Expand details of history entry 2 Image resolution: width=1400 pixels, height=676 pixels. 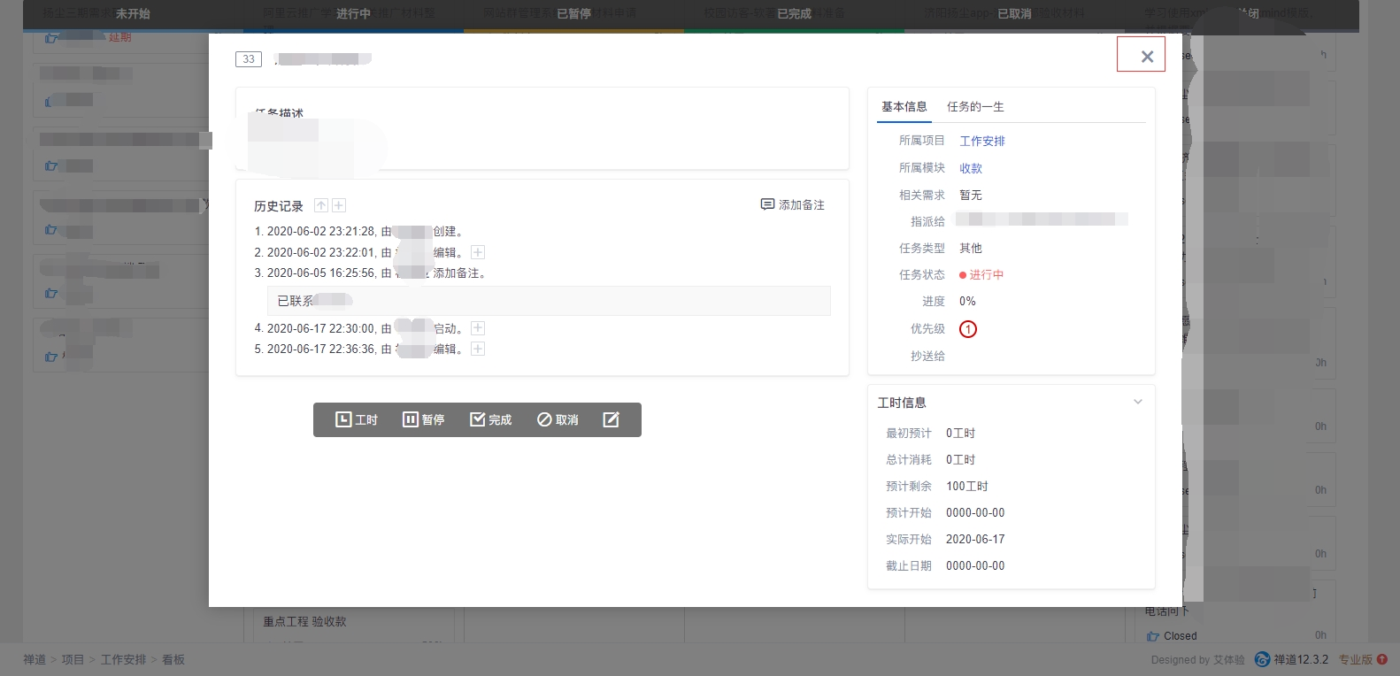[478, 252]
